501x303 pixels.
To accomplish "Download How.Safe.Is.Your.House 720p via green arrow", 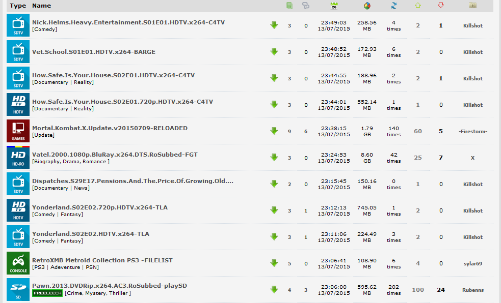I will coord(274,105).
